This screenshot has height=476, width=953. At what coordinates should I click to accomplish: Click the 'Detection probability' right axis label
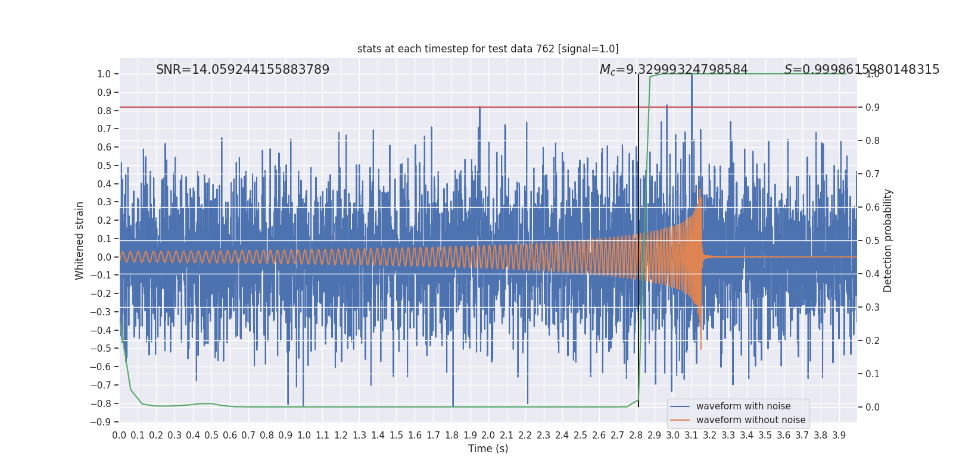tap(888, 240)
